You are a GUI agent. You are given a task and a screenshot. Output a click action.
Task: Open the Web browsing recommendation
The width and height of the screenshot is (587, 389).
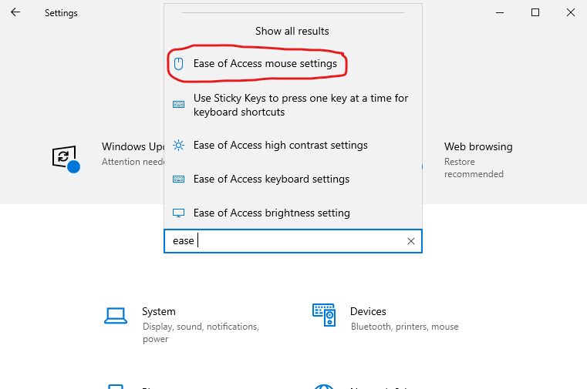click(478, 147)
